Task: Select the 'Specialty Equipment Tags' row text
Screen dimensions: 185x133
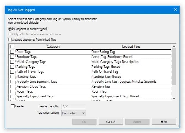Action: pyautogui.click(x=35, y=96)
